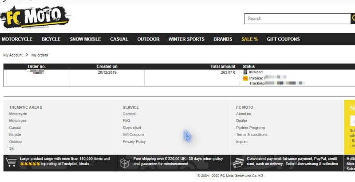Click the free shipping 30 days return banner
Screen dimensions: 355x182
[x=178, y=161]
